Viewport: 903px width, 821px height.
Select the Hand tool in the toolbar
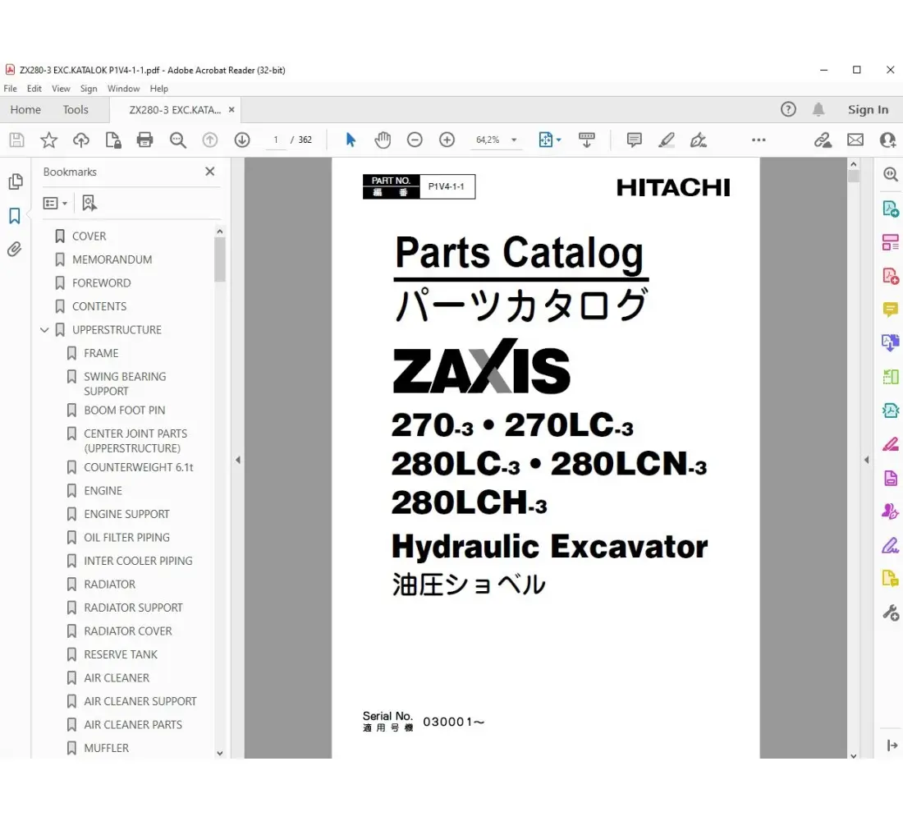click(383, 140)
